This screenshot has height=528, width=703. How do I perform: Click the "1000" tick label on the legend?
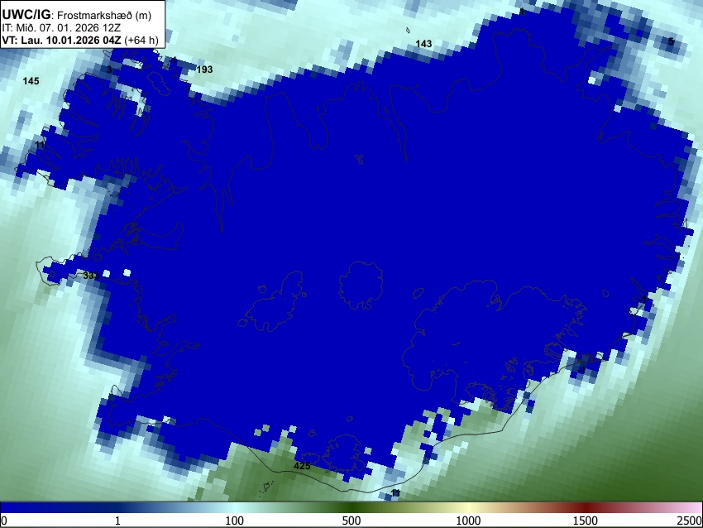tap(468, 521)
